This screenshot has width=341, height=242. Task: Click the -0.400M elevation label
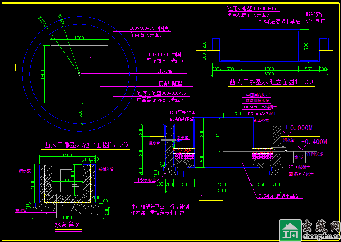pos(314,142)
